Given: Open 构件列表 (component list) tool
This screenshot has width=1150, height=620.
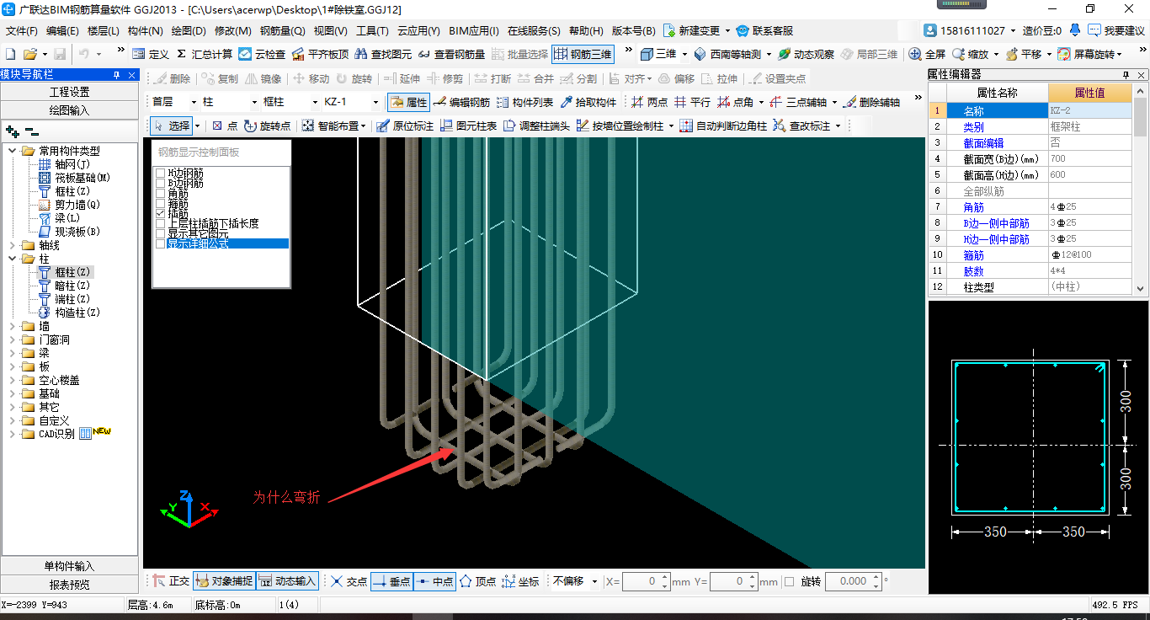Looking at the screenshot, I should point(524,102).
